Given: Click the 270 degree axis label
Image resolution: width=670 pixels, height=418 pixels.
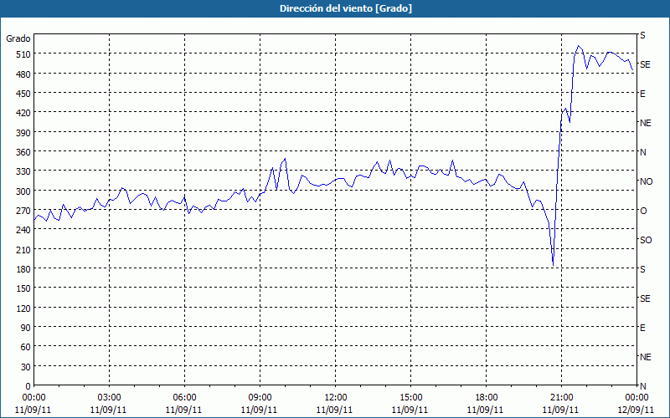Looking at the screenshot, I should point(23,211).
